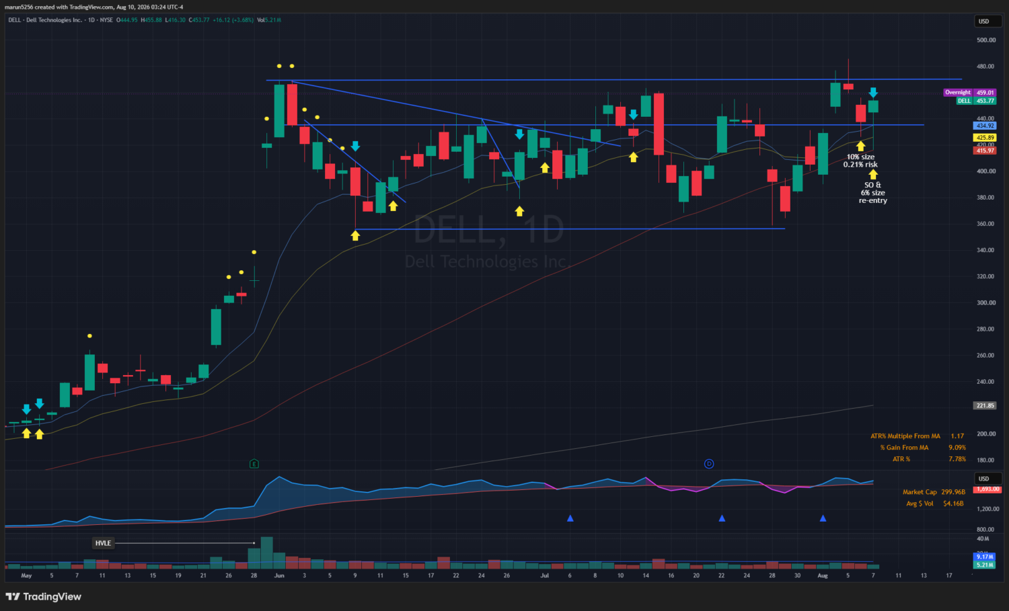Click the green DELL 453.77 price tag
This screenshot has width=1009, height=611.
click(x=976, y=101)
